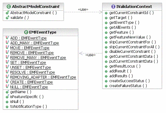Click the abstract method icon beside validate ( )
166x113 pixels.
point(7,17)
